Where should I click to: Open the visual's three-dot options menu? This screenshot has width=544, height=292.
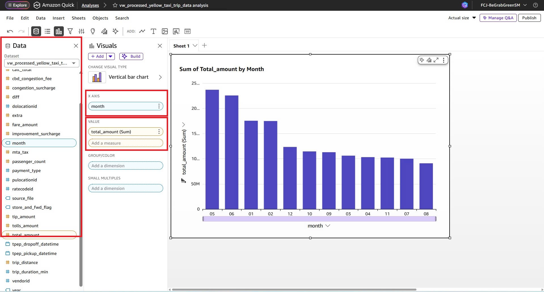444,60
